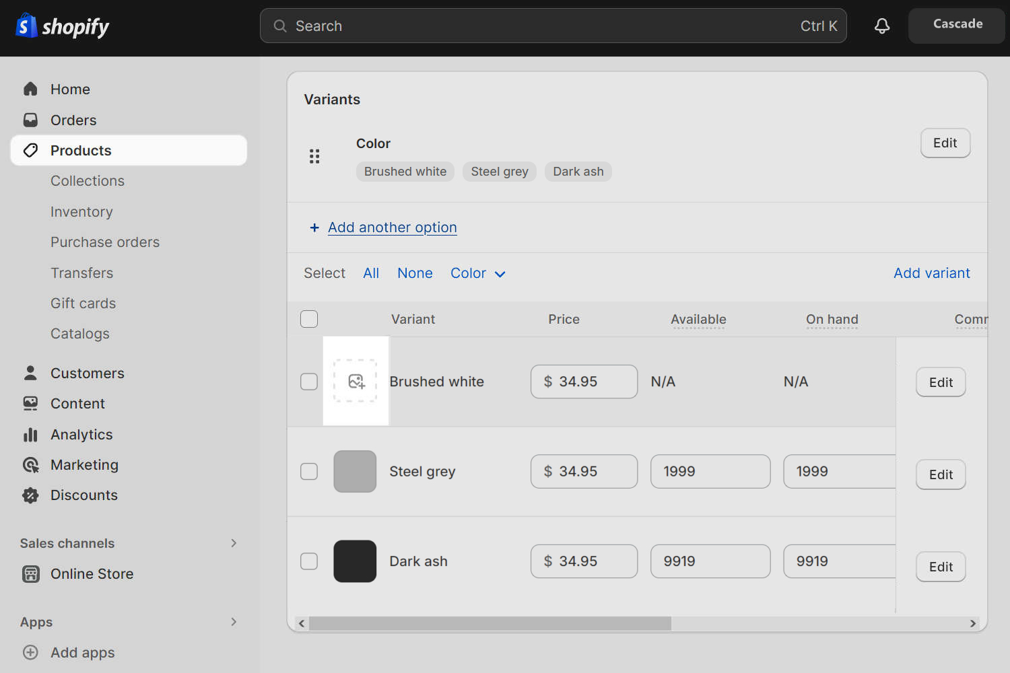Image resolution: width=1010 pixels, height=673 pixels.
Task: Open the Cascade store menu
Action: 957,26
